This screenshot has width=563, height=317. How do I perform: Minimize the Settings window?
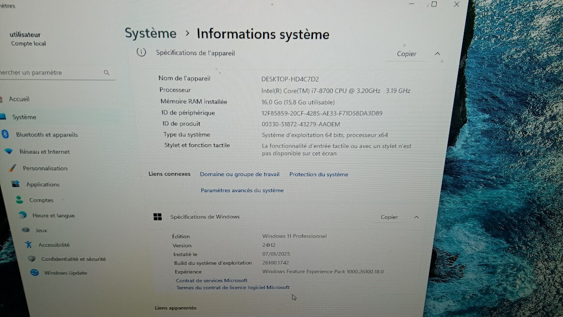pos(412,4)
